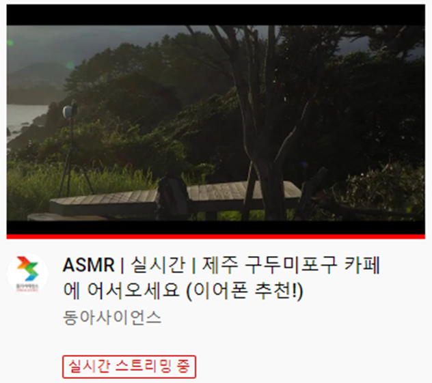Click the red live progress bar
This screenshot has height=383, width=432.
(216, 236)
